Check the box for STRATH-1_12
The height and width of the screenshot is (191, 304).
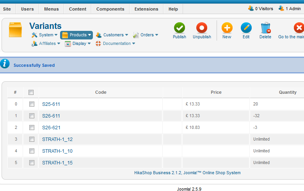[x=32, y=139]
